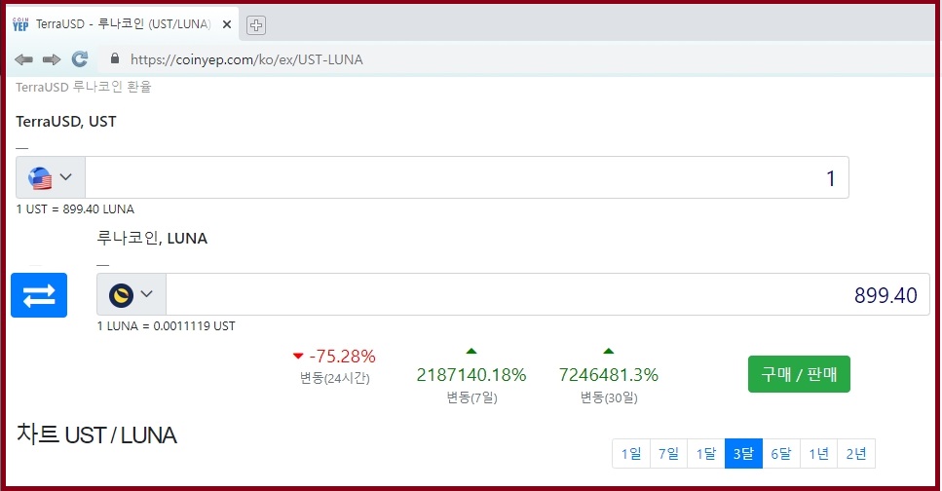This screenshot has width=942, height=491.
Task: Close the TerraUSD browser tab
Action: [x=226, y=24]
